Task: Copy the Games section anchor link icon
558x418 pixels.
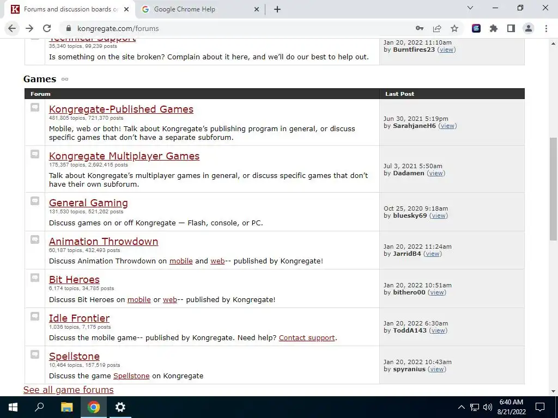Action: click(65, 79)
